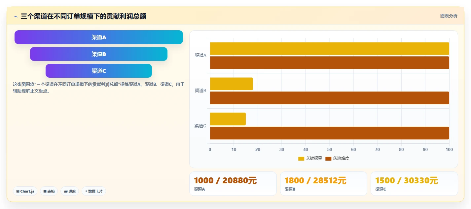Image resolution: width=471 pixels, height=209 pixels.
Task: Click the 图表分析 label in header
Action: (449, 16)
